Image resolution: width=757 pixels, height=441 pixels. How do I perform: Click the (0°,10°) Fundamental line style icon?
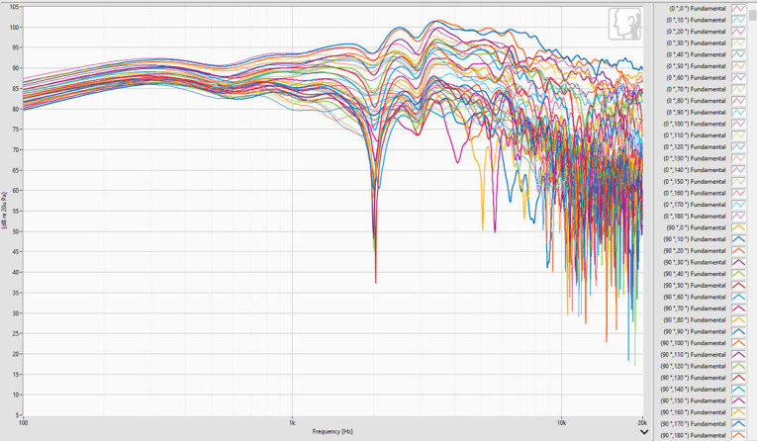pos(738,20)
